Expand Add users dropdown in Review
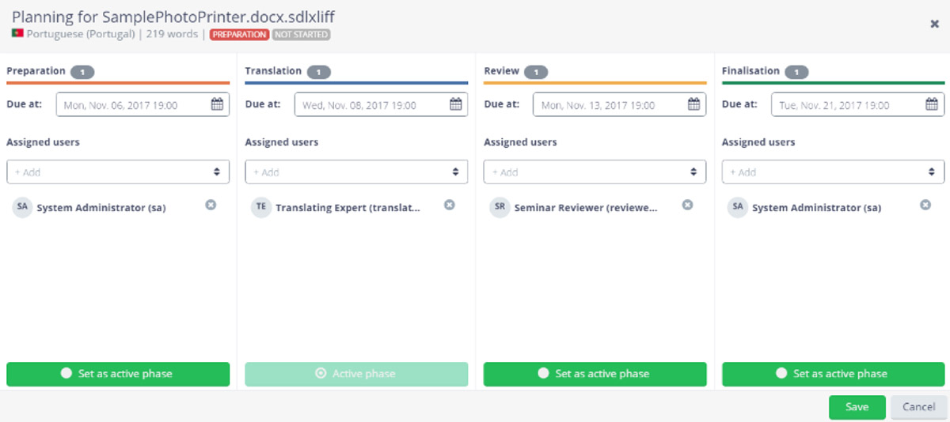The width and height of the screenshot is (950, 422). pyautogui.click(x=595, y=171)
